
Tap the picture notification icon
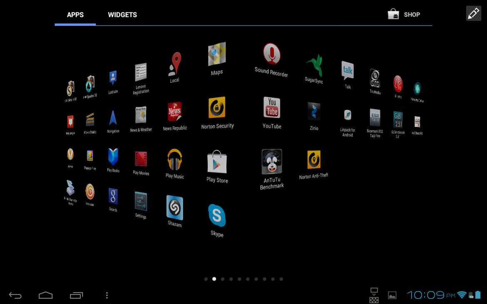coord(392,295)
